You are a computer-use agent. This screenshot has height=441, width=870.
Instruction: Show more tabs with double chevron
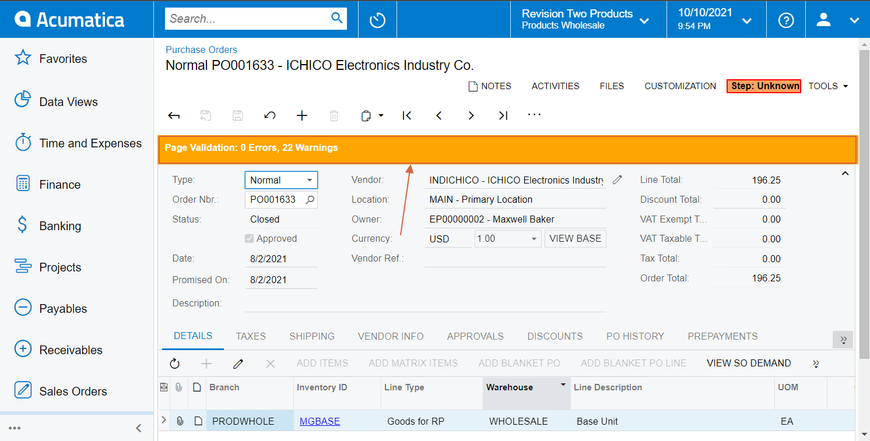(843, 339)
